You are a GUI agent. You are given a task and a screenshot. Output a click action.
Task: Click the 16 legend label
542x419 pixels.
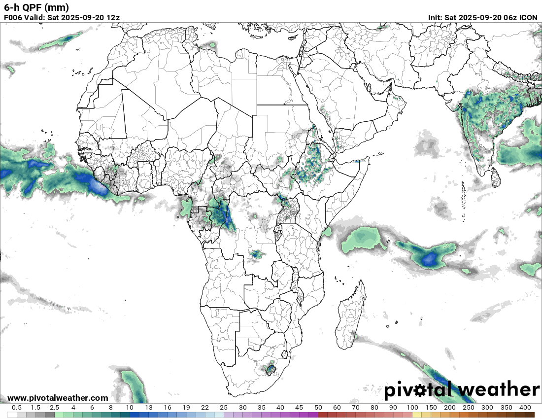[x=168, y=408]
